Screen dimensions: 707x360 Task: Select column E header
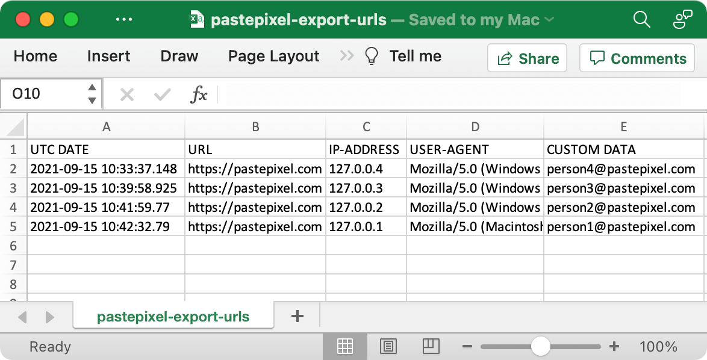pos(623,127)
